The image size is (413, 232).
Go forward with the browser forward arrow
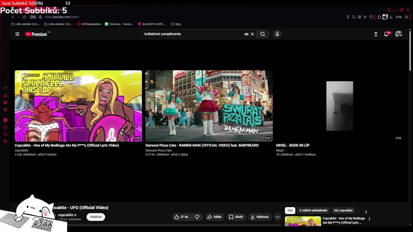point(18,17)
